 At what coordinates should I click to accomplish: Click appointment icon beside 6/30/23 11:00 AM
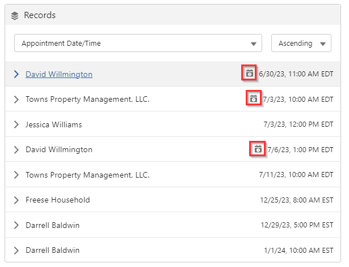249,74
